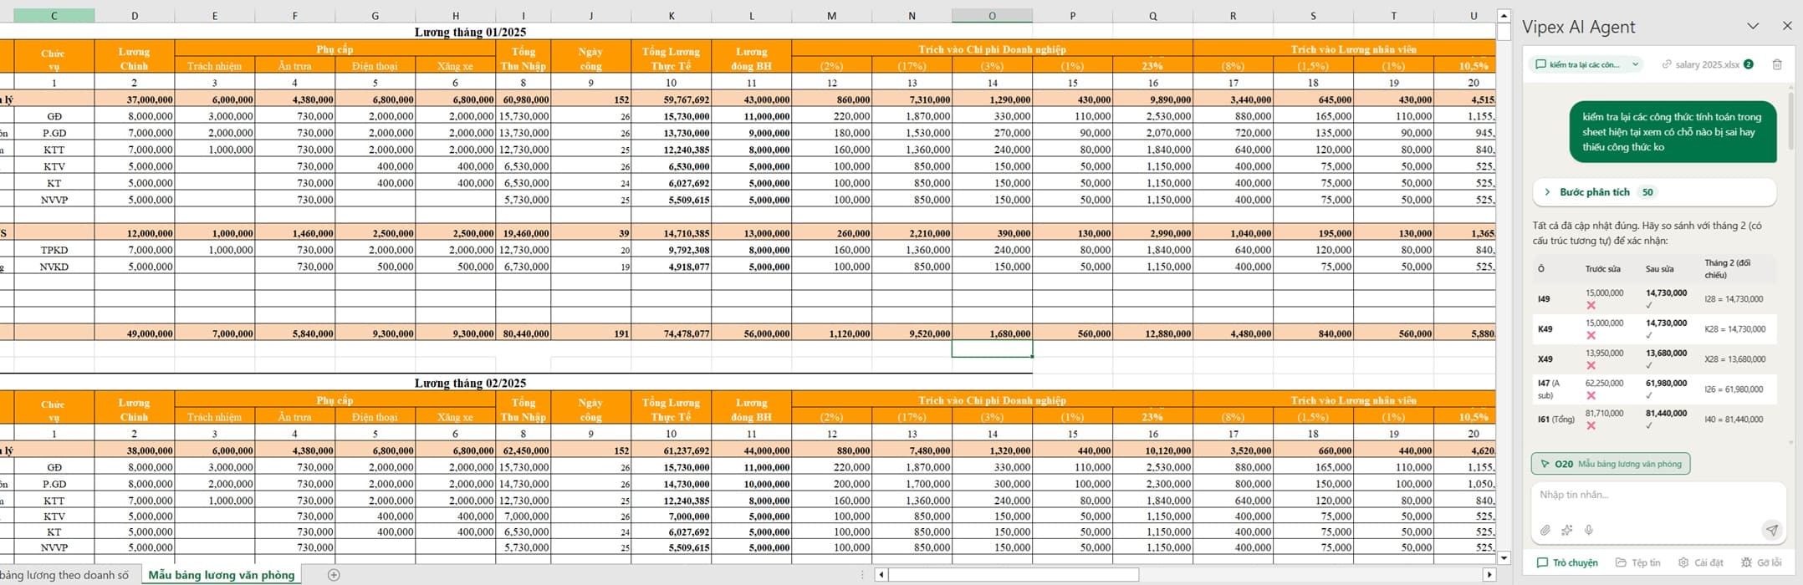Open the AI sparkle suggestions icon
This screenshot has width=1803, height=585.
point(1567,530)
